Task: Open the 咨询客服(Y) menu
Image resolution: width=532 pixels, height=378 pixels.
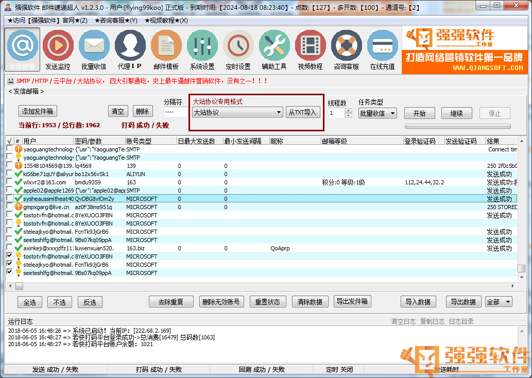Action: pos(116,21)
